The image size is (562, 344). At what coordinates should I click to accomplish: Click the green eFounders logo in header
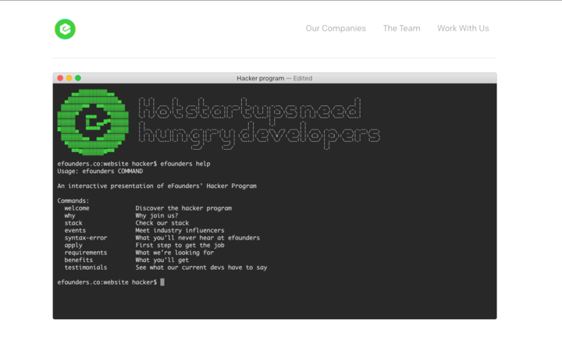coord(65,29)
